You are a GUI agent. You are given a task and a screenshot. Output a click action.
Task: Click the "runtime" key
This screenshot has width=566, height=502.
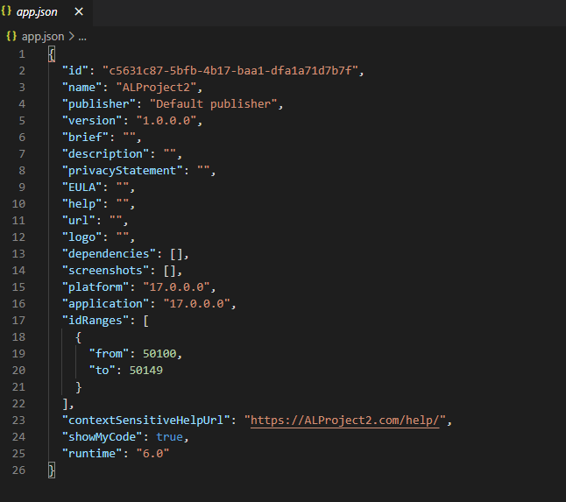pos(92,454)
